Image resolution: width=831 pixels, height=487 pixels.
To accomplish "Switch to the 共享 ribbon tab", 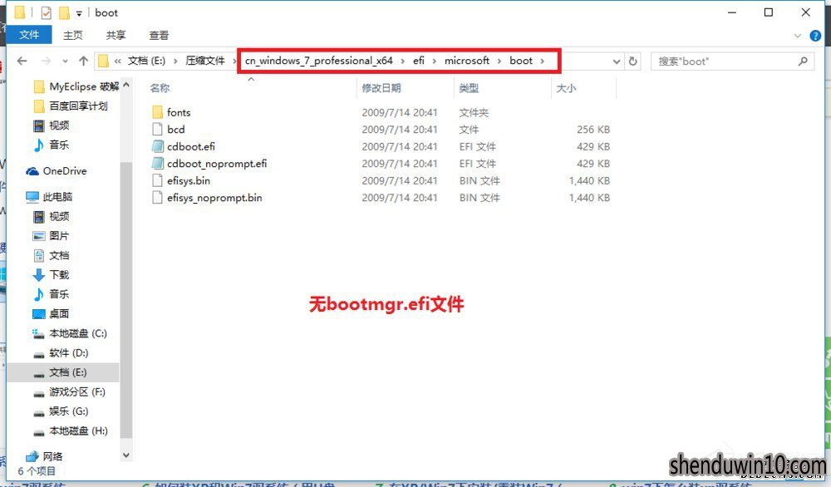I will [x=116, y=35].
